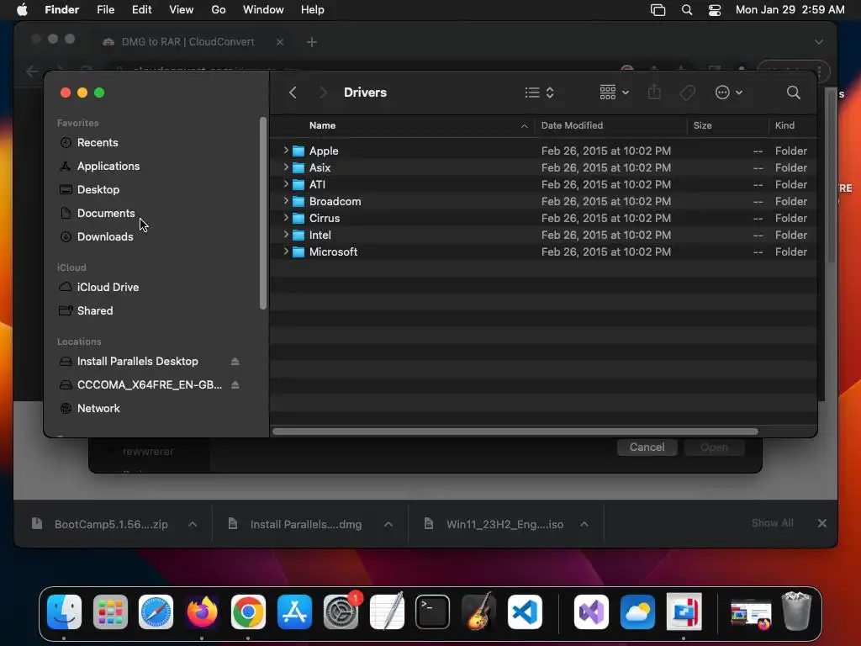Close the downloads bar
Viewport: 861px width, 646px height.
coord(822,523)
